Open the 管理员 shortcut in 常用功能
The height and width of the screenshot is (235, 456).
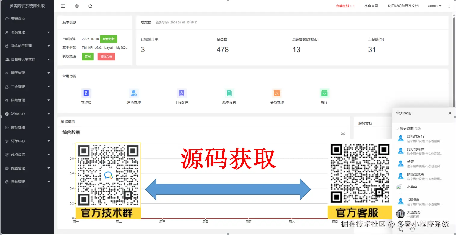86,93
